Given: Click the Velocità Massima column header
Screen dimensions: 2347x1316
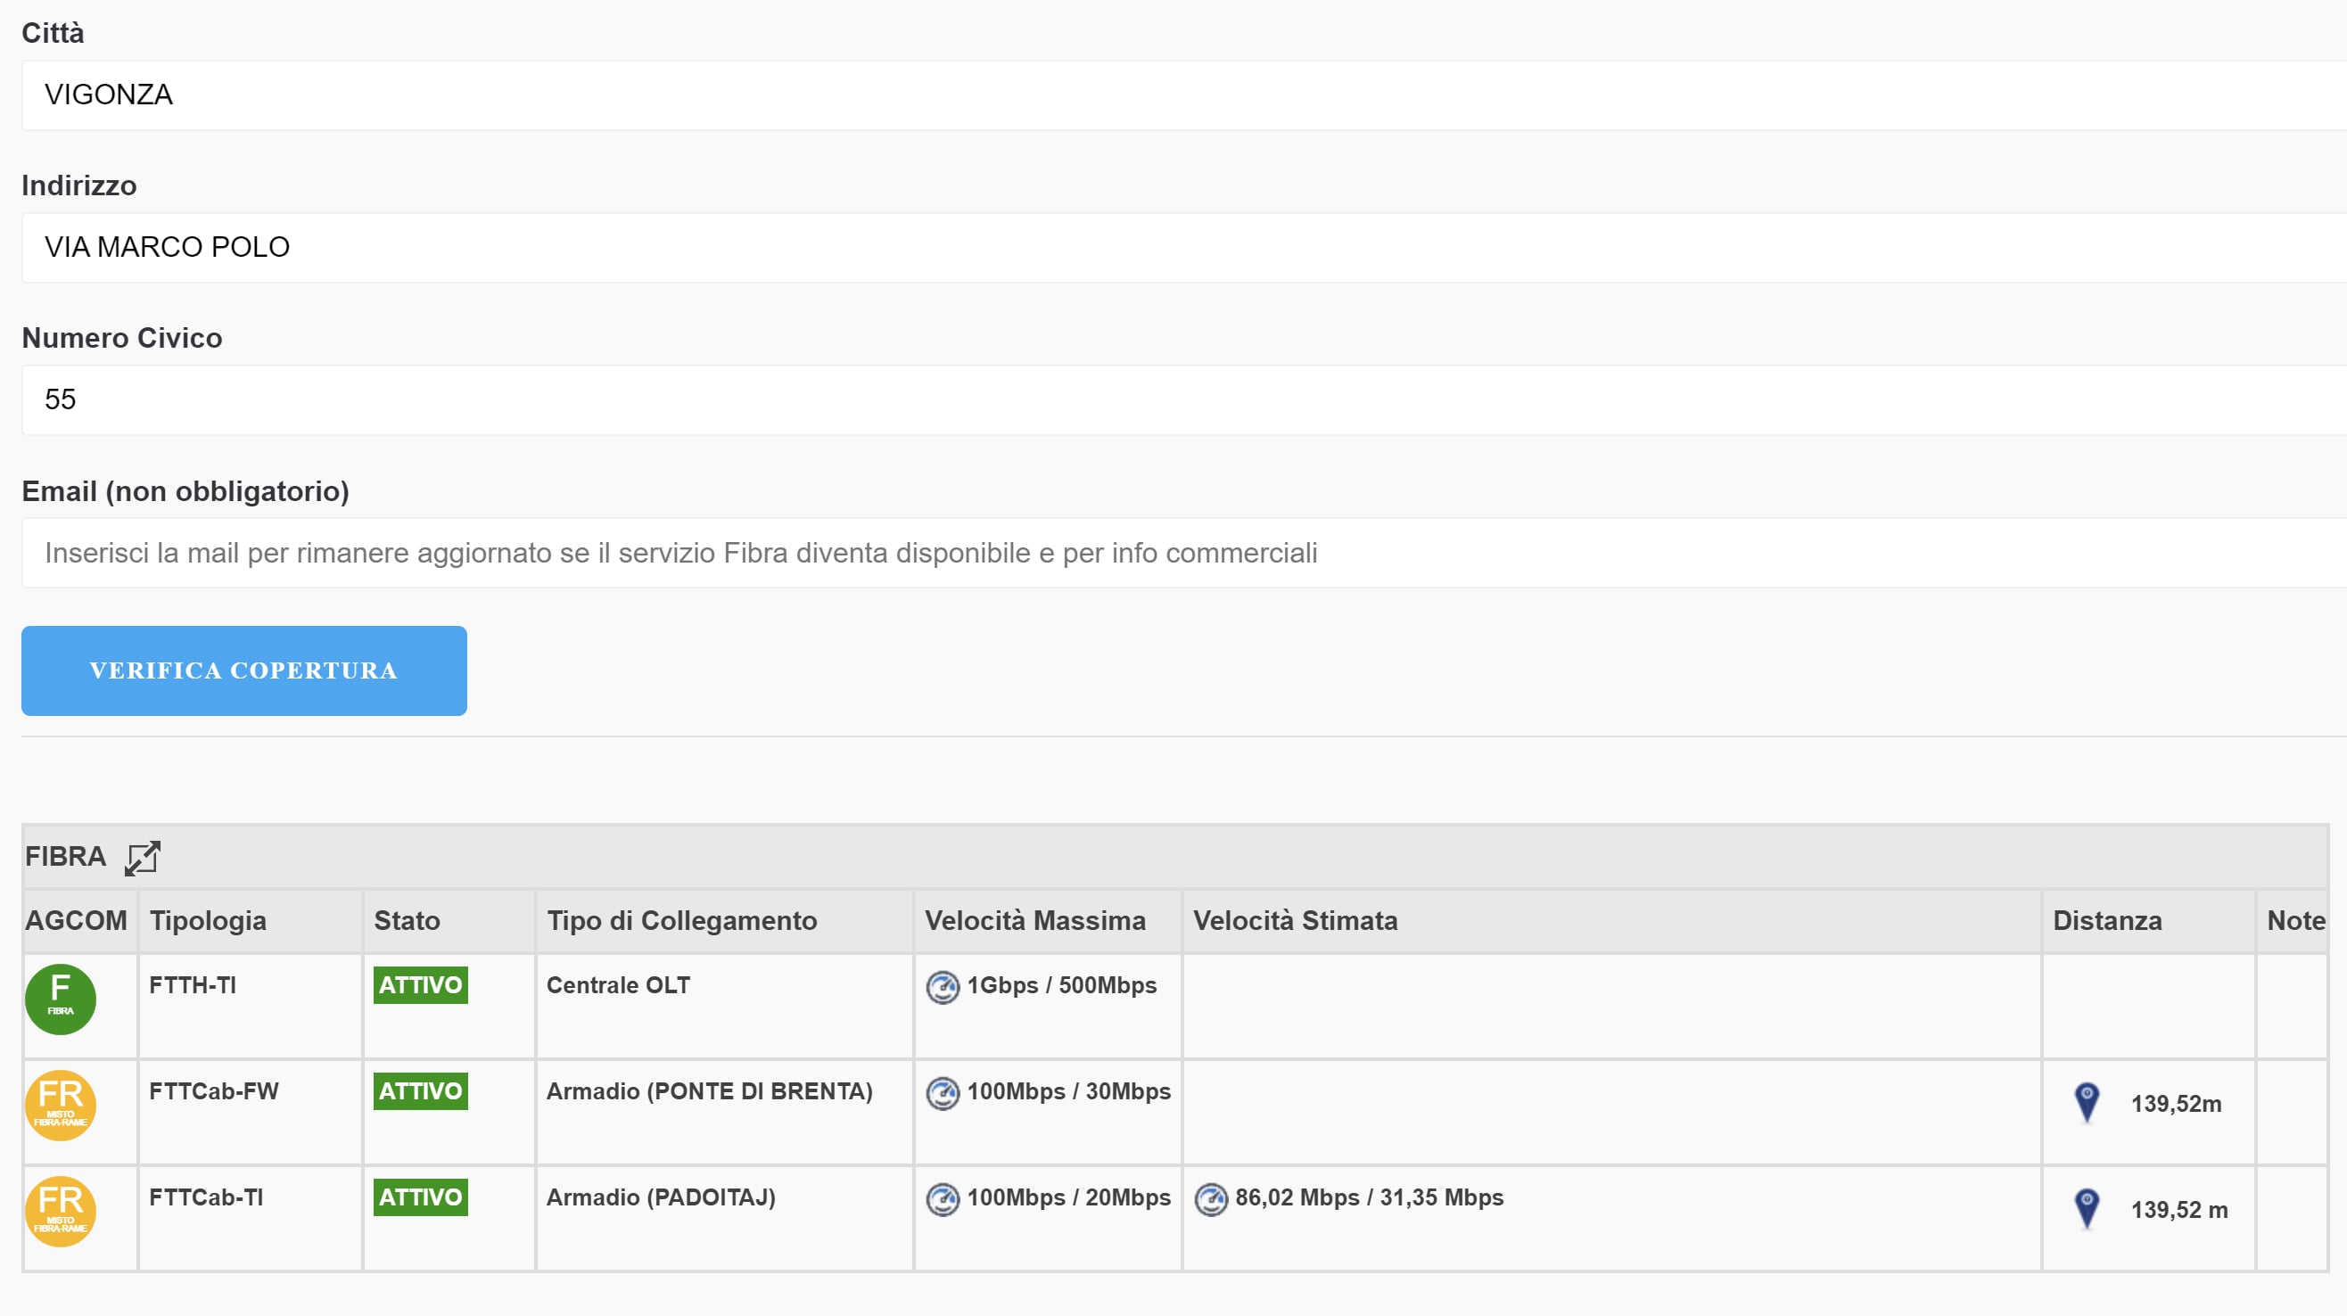Looking at the screenshot, I should [x=1035, y=921].
